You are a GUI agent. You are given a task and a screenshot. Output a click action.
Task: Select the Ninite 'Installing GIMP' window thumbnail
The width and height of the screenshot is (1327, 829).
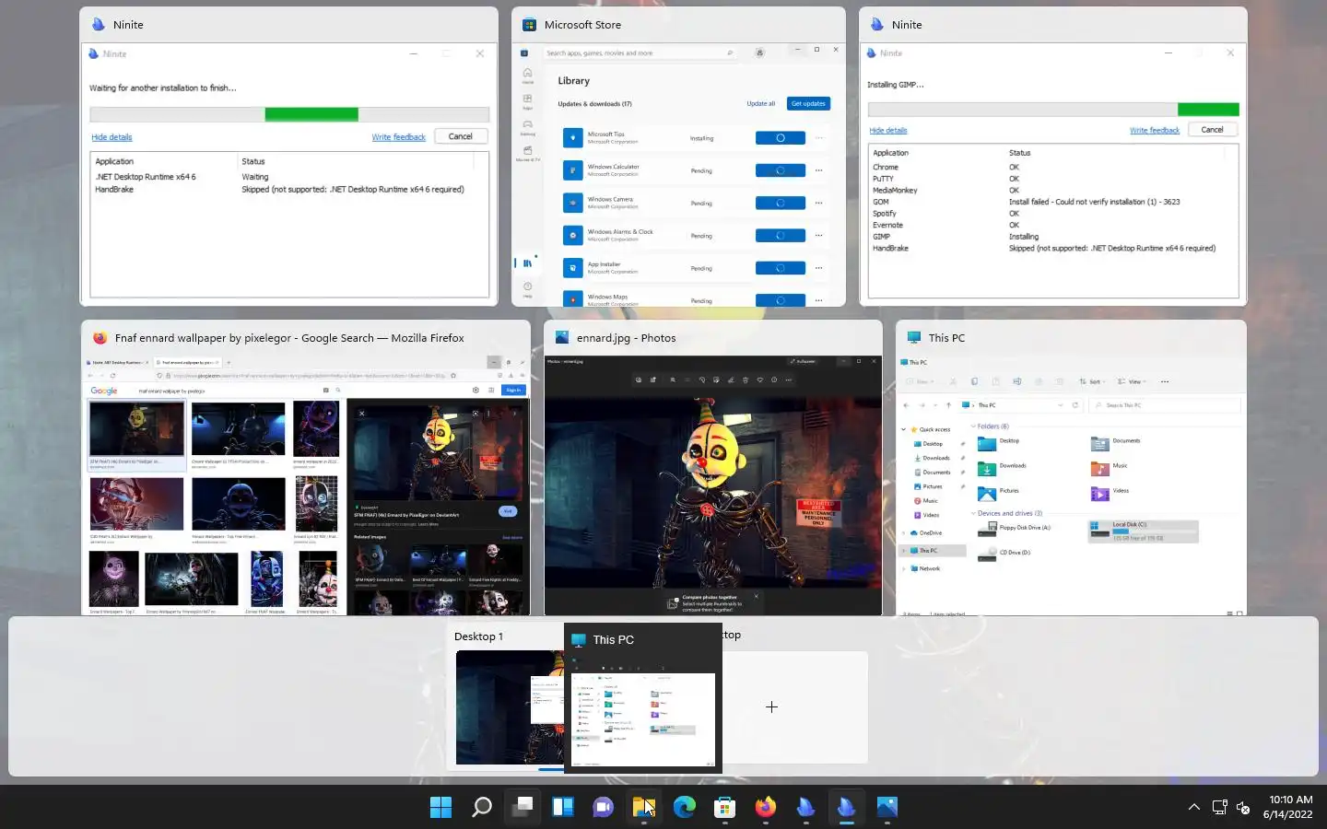1052,157
